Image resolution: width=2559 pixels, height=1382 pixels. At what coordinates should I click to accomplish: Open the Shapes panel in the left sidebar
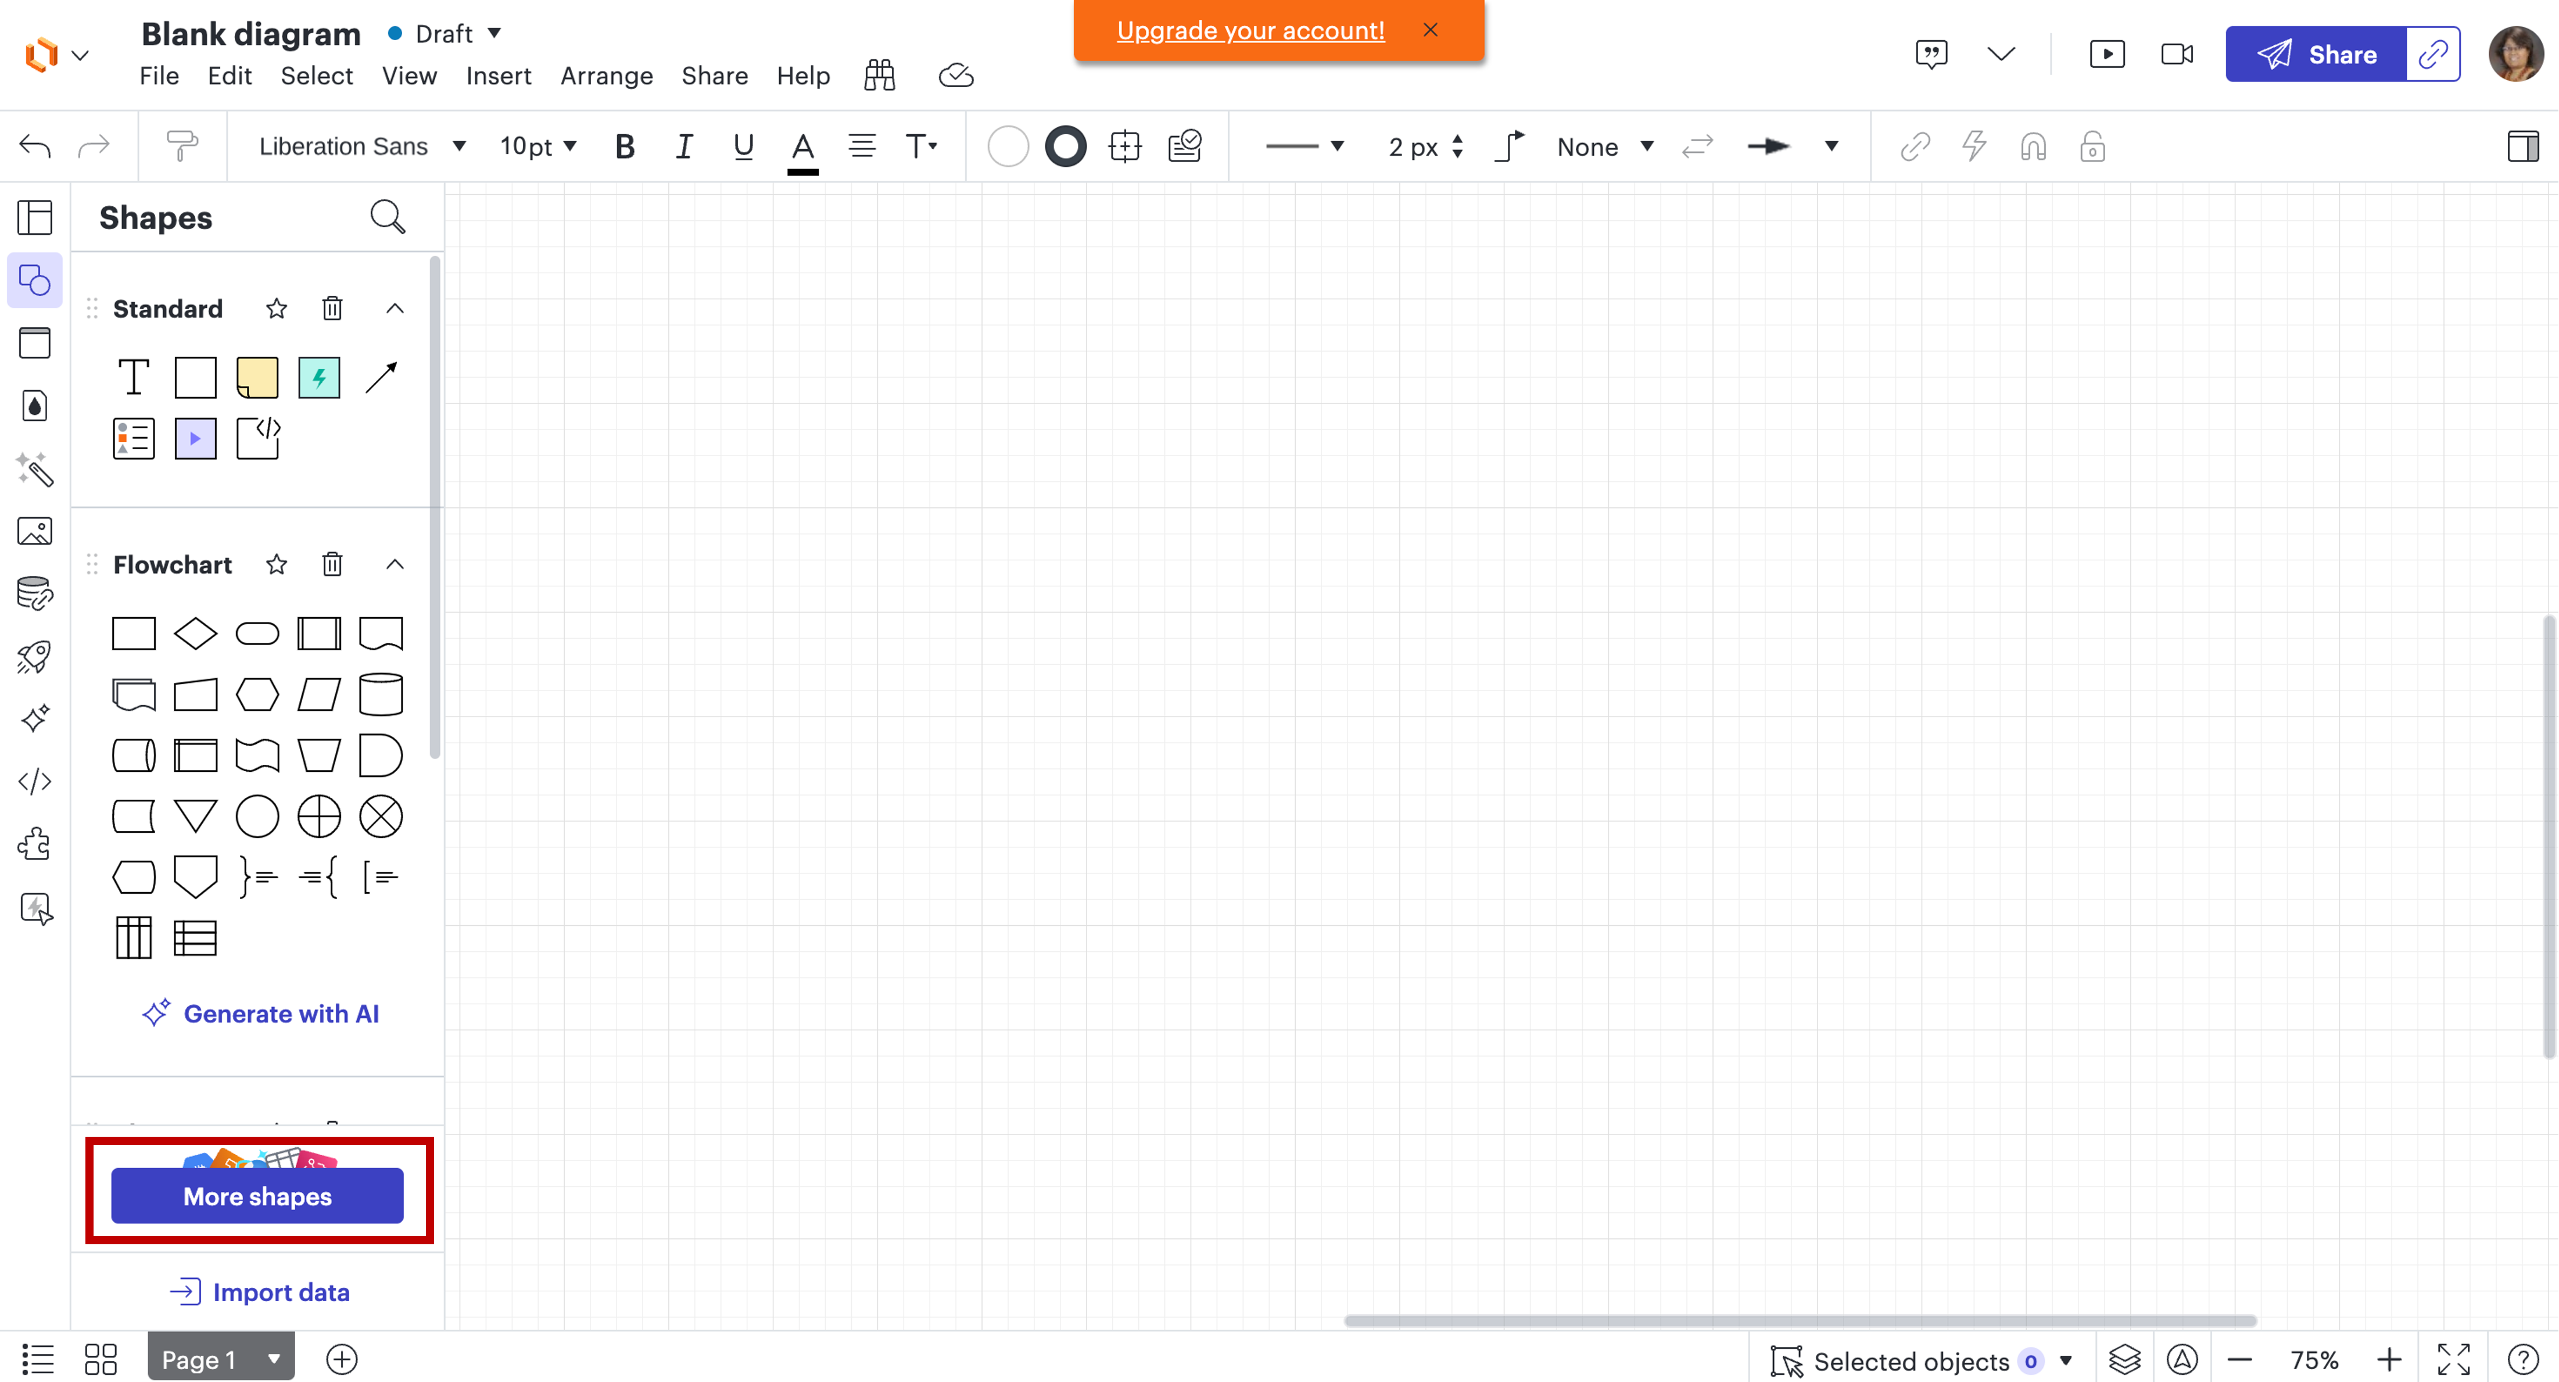tap(35, 281)
